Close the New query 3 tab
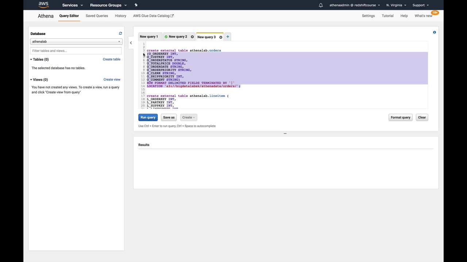Screen dimensions: 467x262 point(221,37)
